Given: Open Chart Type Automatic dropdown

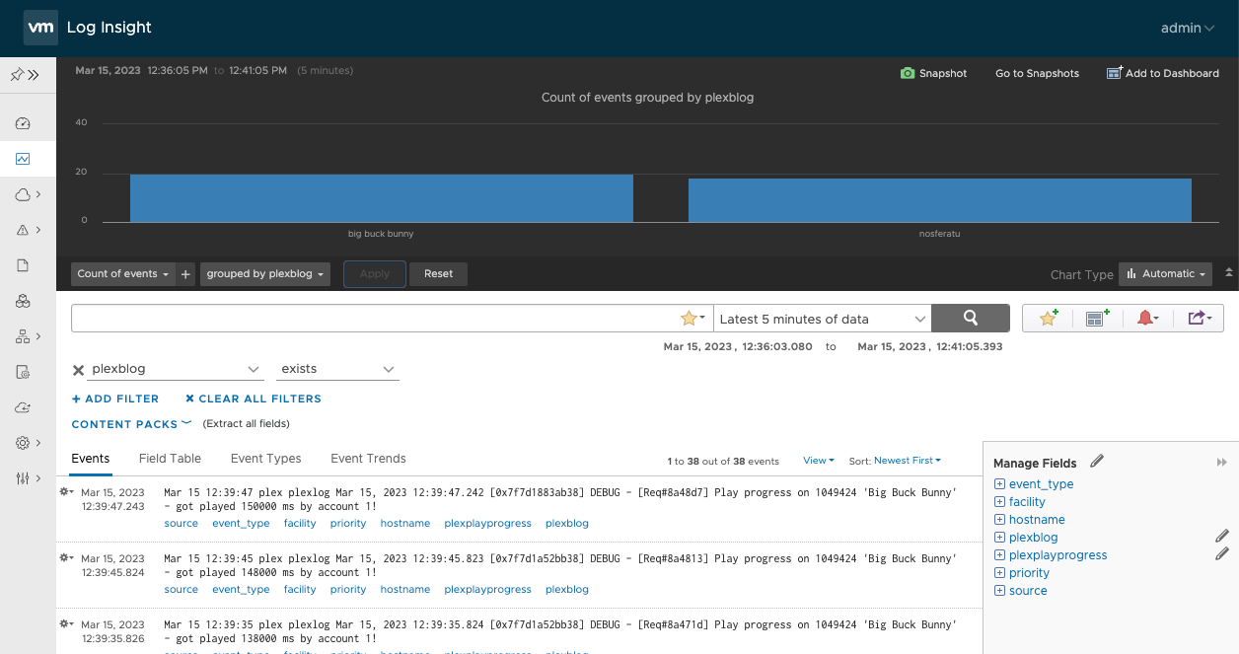Looking at the screenshot, I should [1165, 274].
